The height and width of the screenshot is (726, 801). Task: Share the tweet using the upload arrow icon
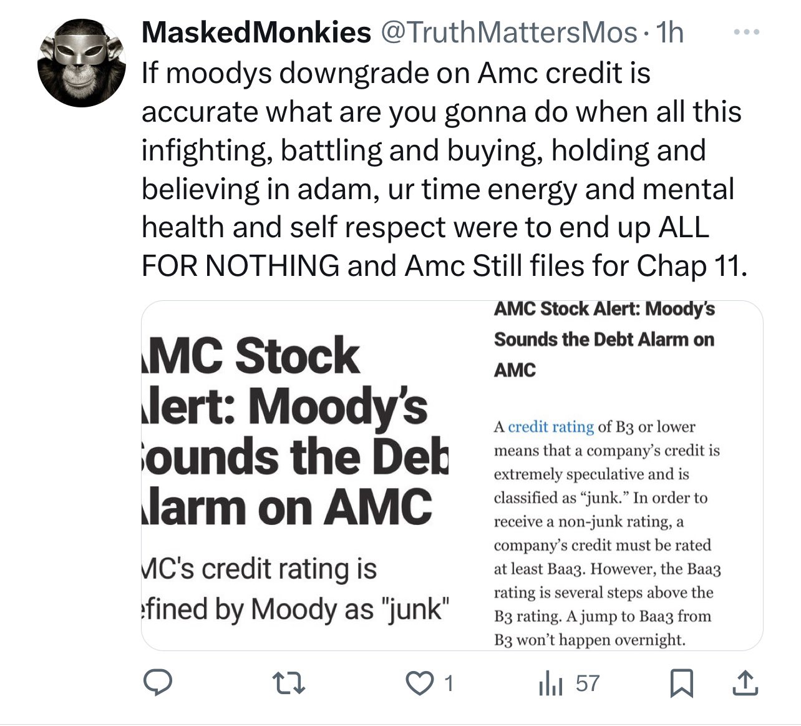tap(745, 684)
